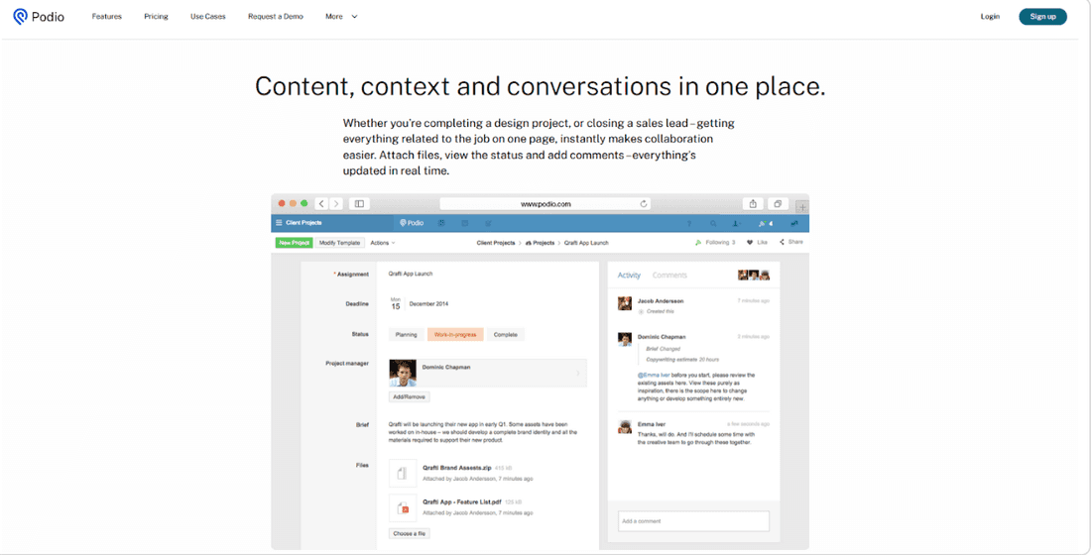Click the Safari share icon
This screenshot has width=1091, height=555.
pos(753,204)
